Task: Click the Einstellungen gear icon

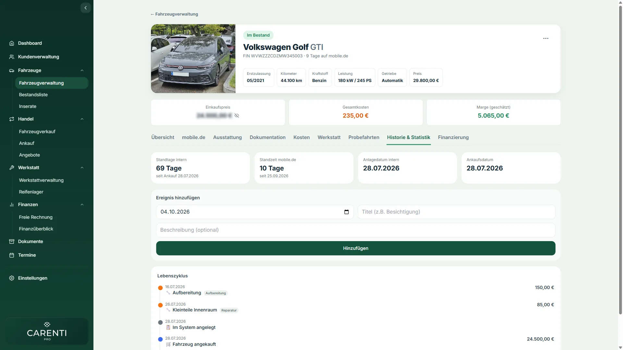Action: click(x=12, y=278)
